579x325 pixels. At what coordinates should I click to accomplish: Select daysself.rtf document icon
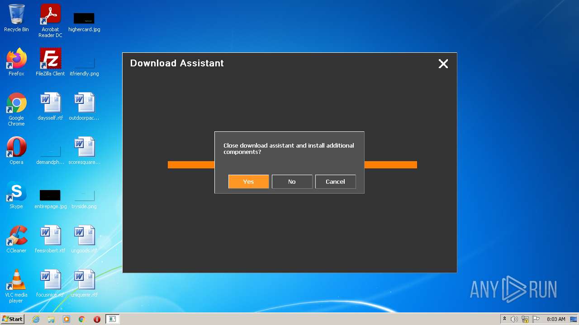pyautogui.click(x=50, y=107)
